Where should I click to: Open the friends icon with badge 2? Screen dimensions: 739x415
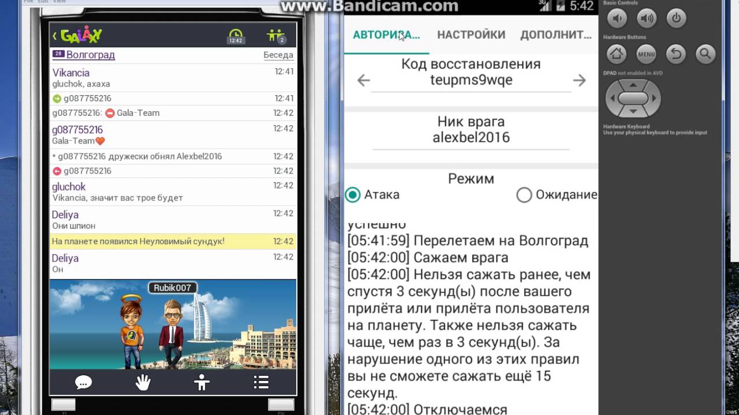pyautogui.click(x=277, y=36)
